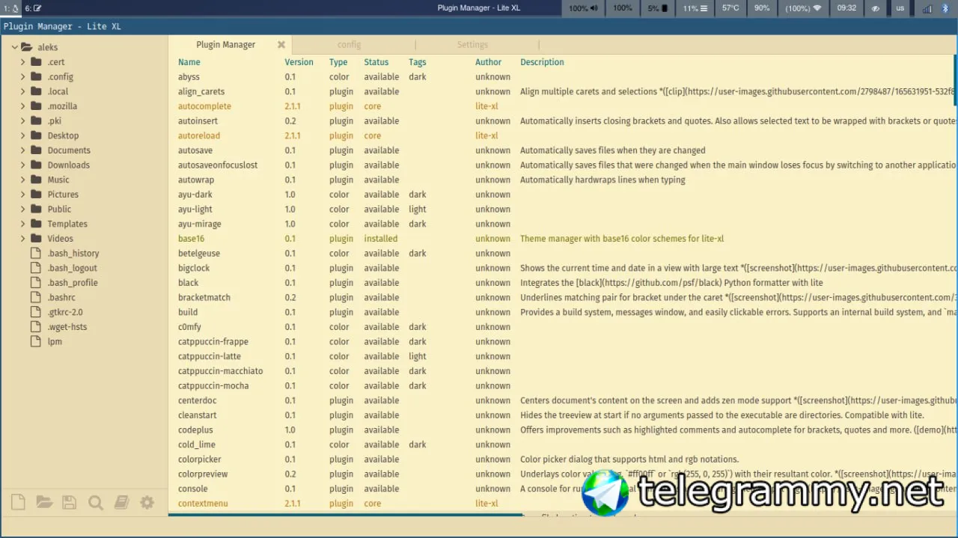Click the 11% memory indicator
This screenshot has height=538, width=958.
pyautogui.click(x=695, y=8)
